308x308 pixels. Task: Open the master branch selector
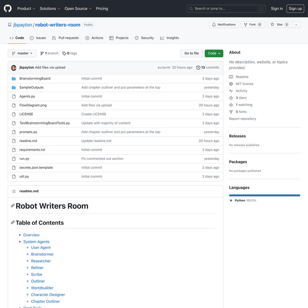tap(22, 53)
